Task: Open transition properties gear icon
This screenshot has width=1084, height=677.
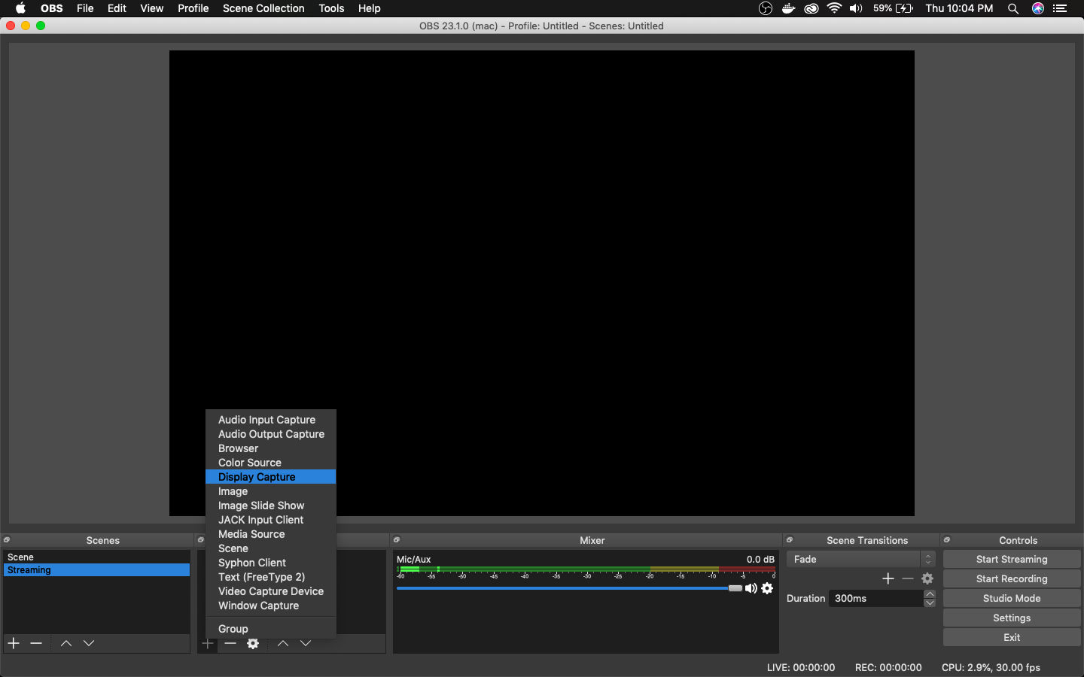Action: point(927,578)
